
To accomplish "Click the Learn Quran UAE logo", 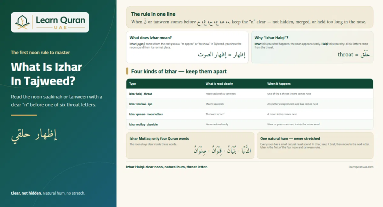I will click(50, 22).
